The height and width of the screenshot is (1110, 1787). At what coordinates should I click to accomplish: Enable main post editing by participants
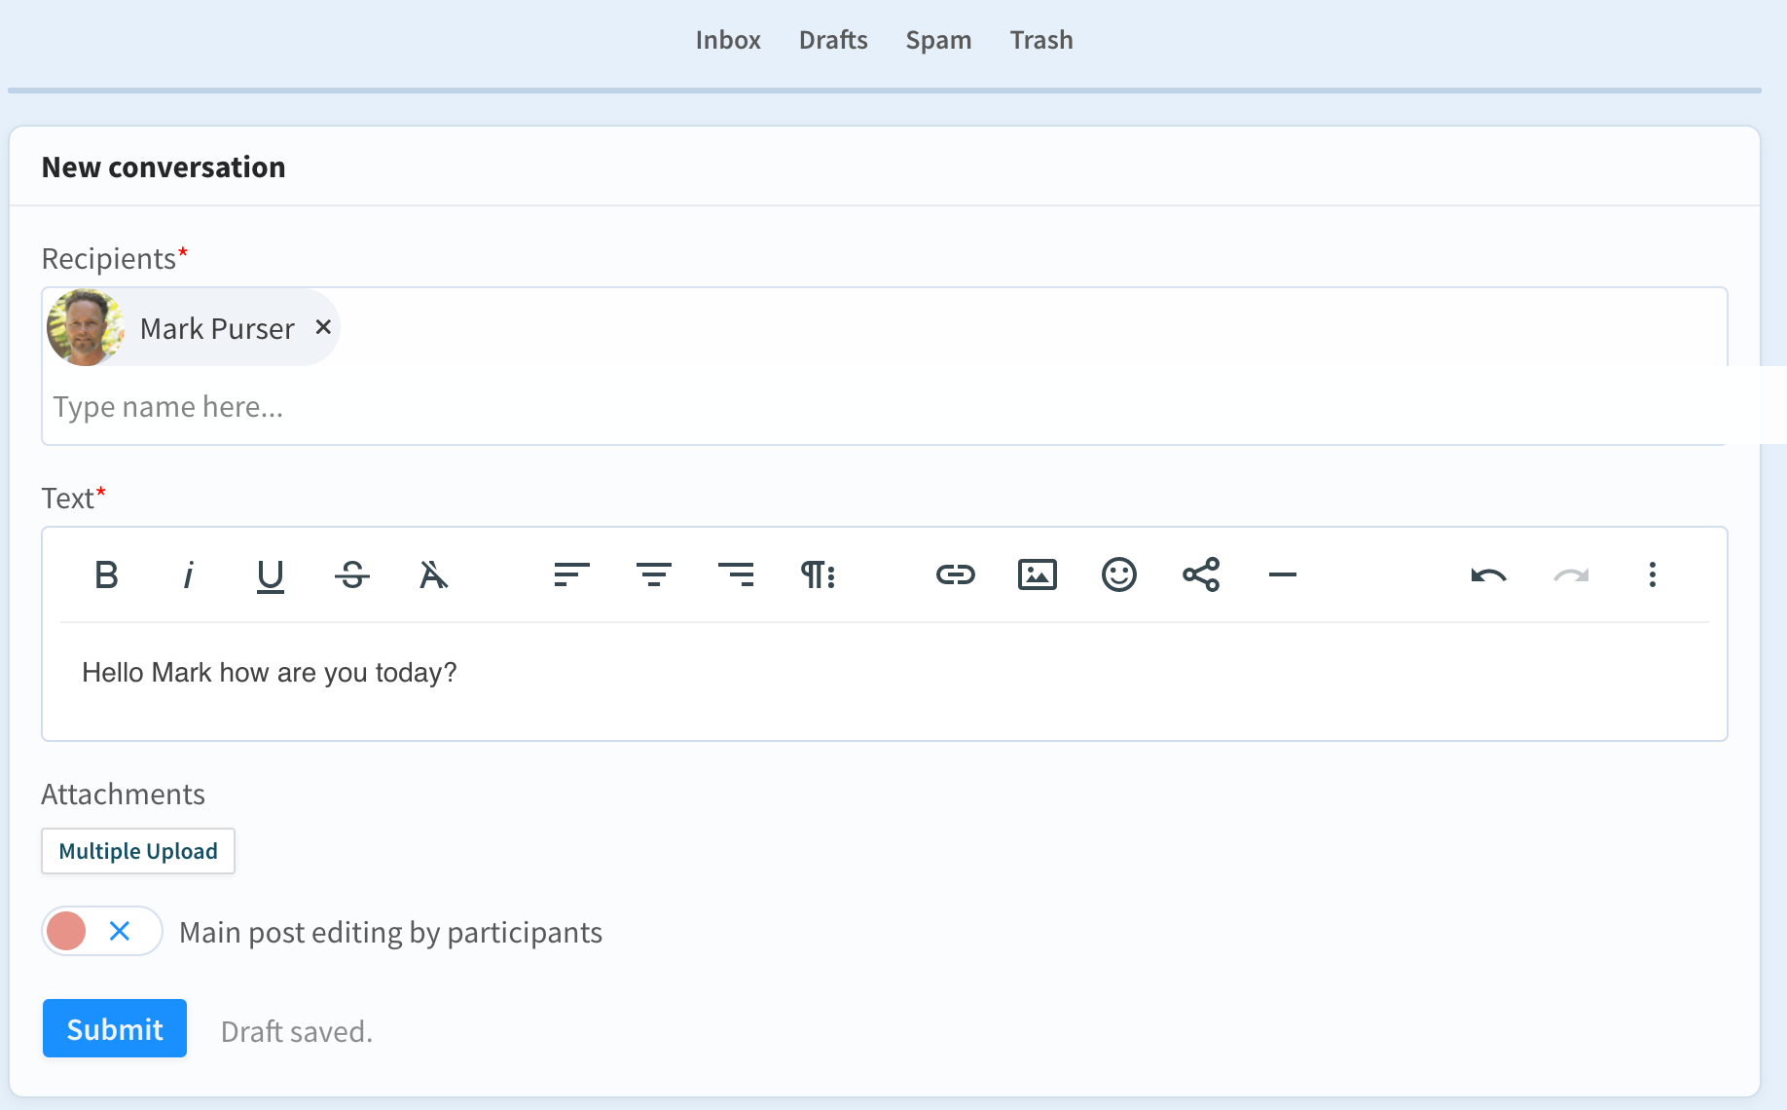(101, 932)
